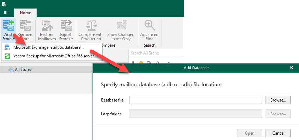Switch to the Home ribbon tab

25,13
